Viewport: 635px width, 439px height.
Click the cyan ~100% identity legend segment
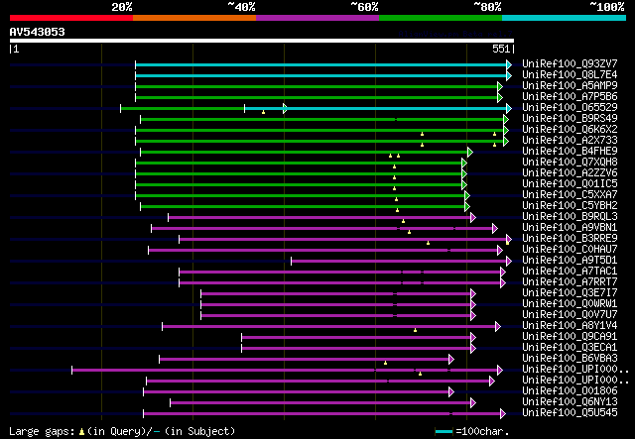(565, 18)
